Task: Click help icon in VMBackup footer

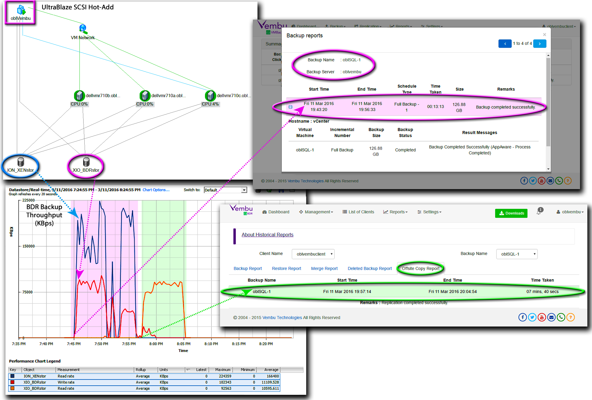Action: pos(568,181)
